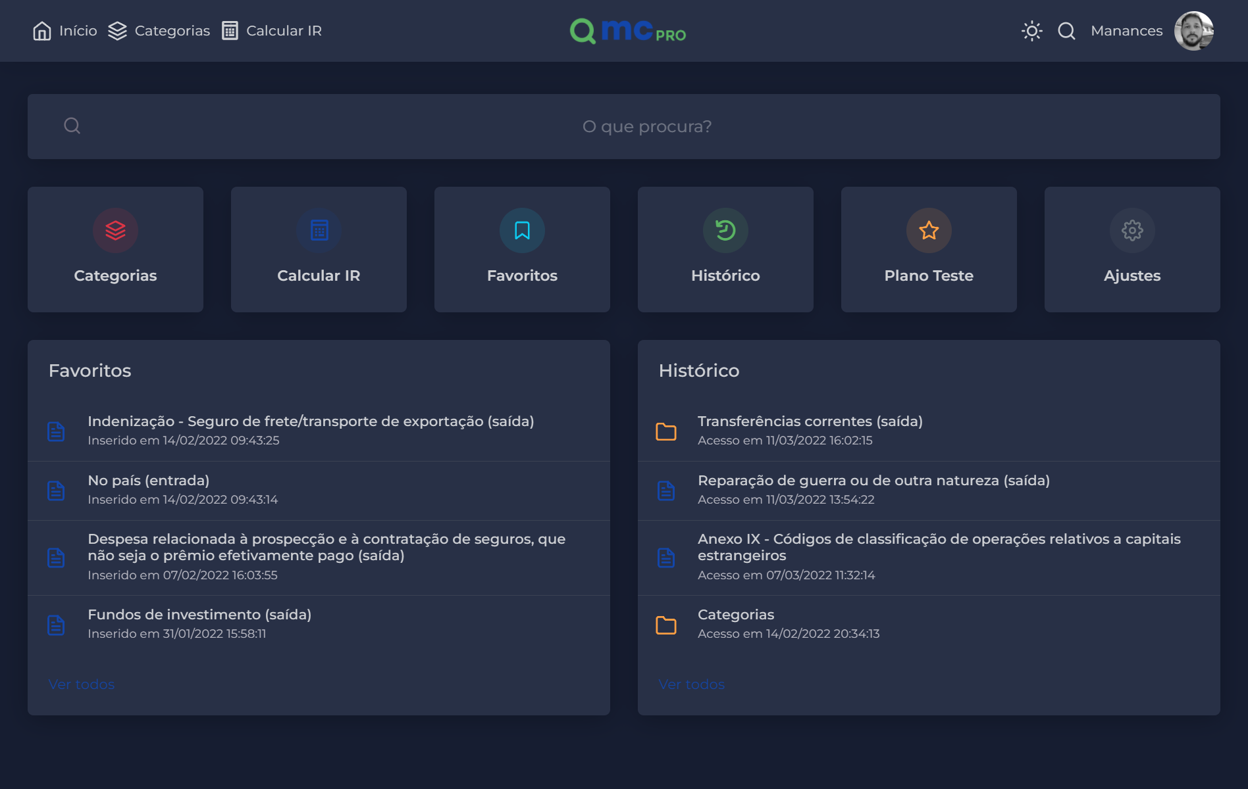Open favorite 'No país (entrada)'
Viewport: 1248px width, 789px height.
149,481
